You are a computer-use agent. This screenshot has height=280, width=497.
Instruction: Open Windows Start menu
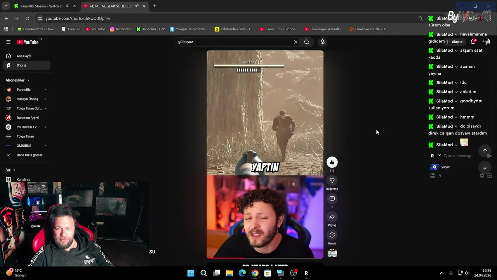pyautogui.click(x=191, y=273)
